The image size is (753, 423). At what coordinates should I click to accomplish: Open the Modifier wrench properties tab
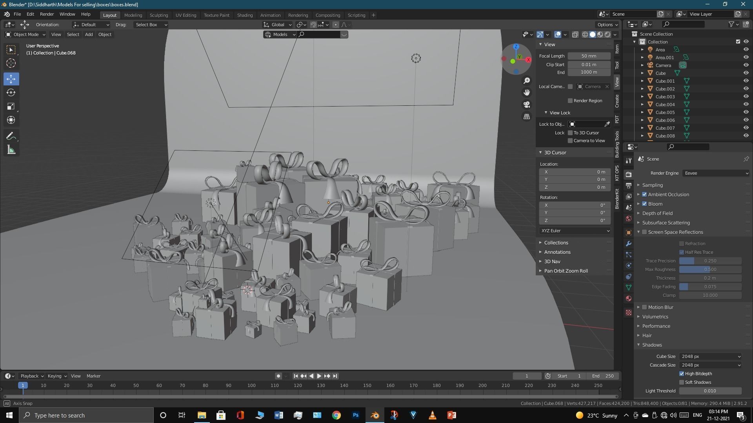coord(629,244)
